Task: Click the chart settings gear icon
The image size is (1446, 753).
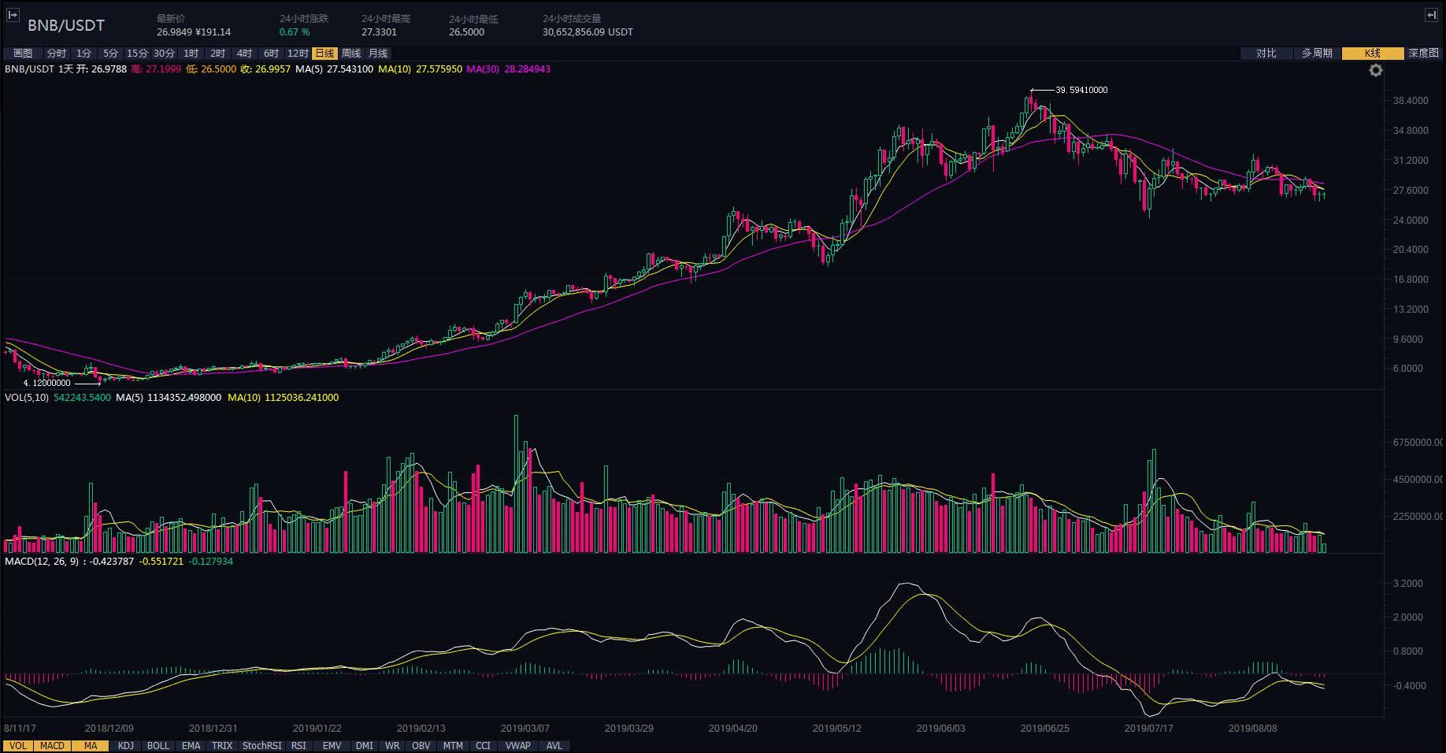Action: click(x=1375, y=71)
